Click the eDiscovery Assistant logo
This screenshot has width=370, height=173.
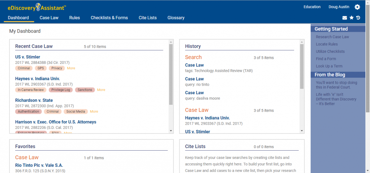click(x=37, y=7)
